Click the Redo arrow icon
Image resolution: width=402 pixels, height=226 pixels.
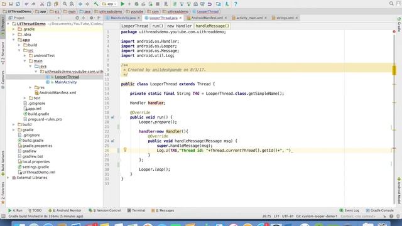33,4
